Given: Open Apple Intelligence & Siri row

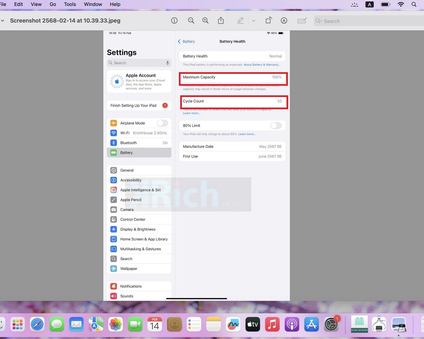Looking at the screenshot, I should (x=139, y=190).
